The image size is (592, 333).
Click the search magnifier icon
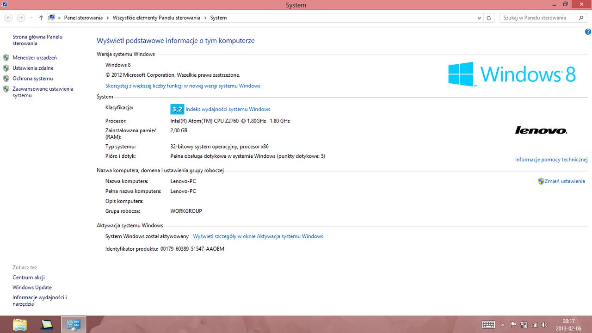[582, 18]
